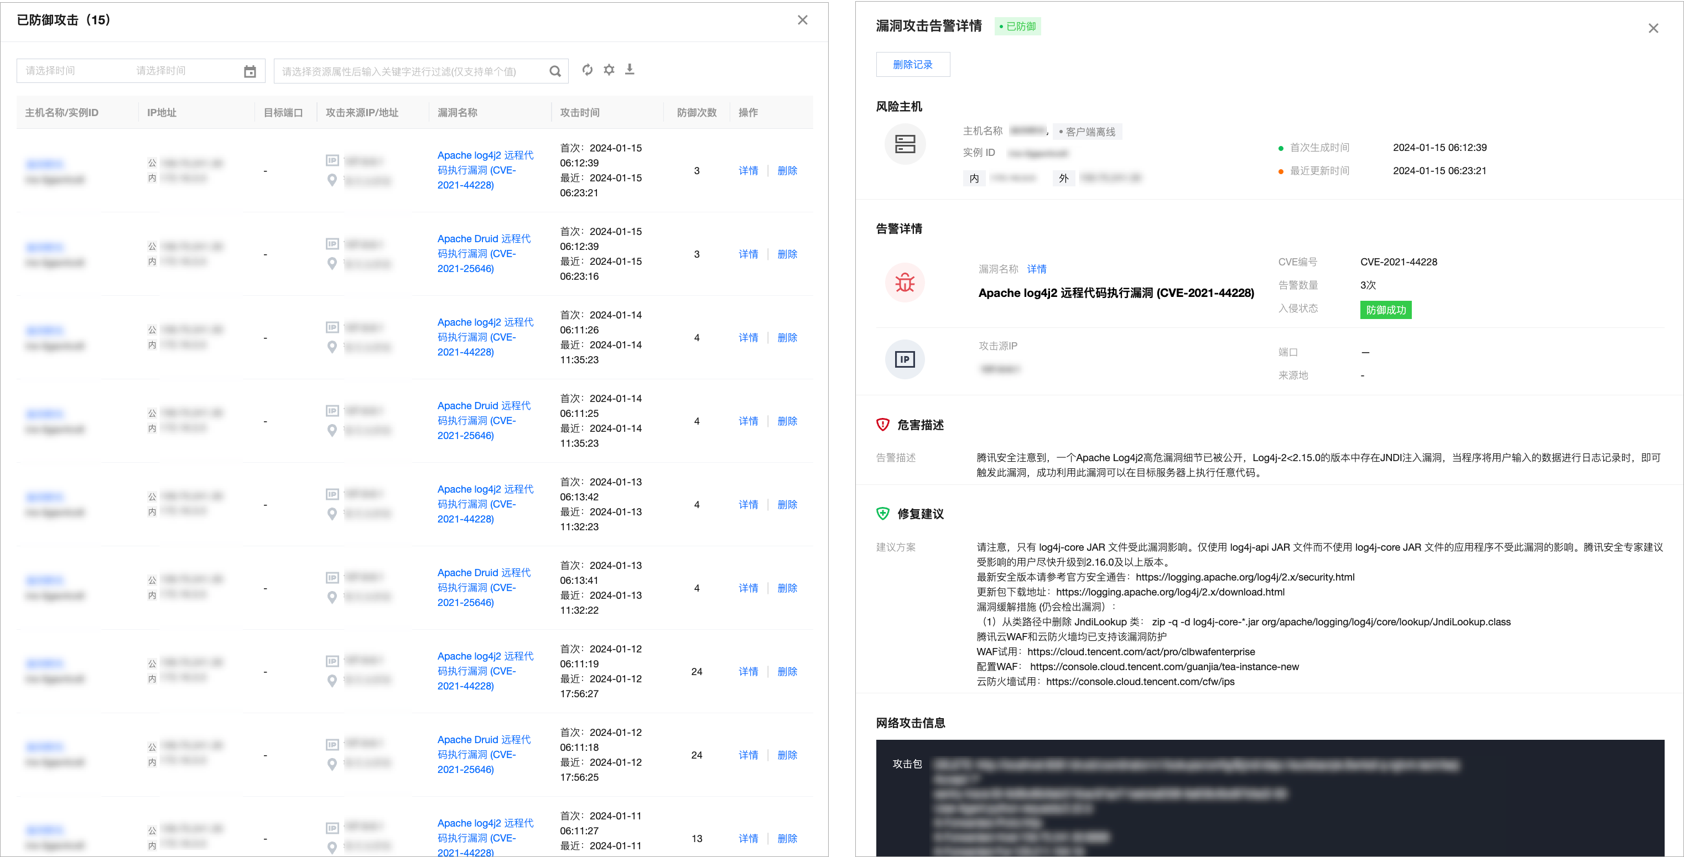
Task: Open the column settings gear icon
Action: tap(609, 70)
